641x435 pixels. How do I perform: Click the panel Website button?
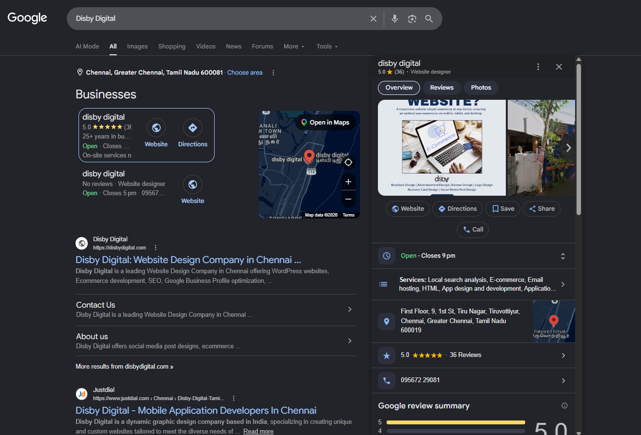[x=407, y=209]
